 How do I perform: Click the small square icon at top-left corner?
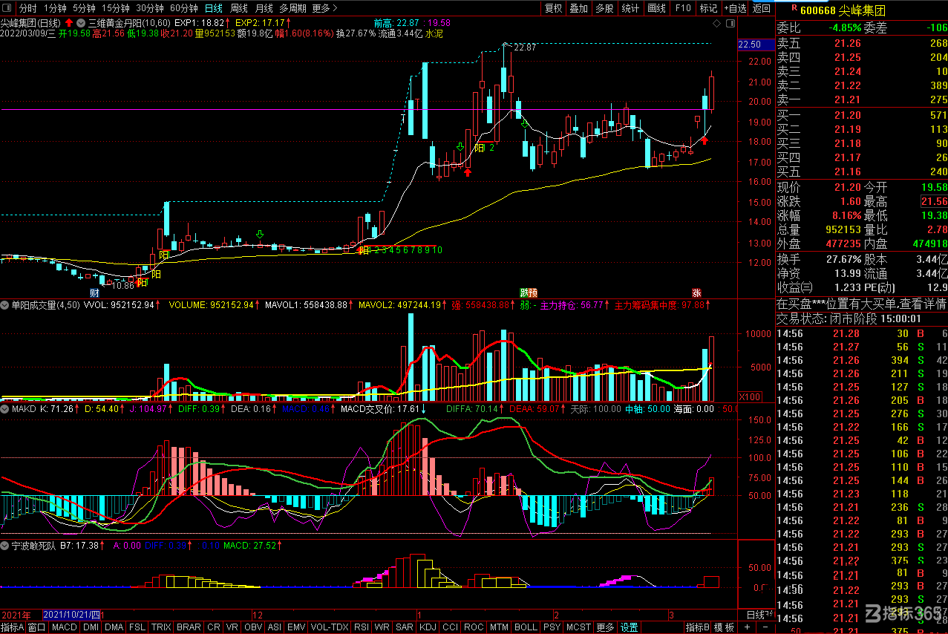(x=7, y=8)
